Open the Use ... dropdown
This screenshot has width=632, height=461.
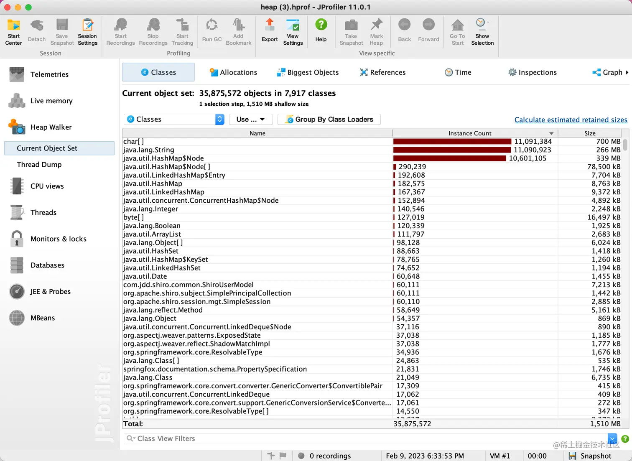coord(251,119)
